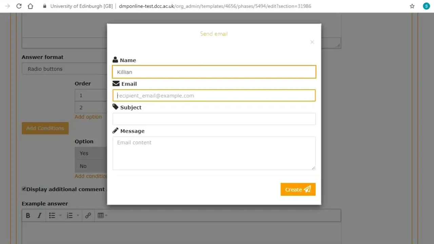This screenshot has width=434, height=244.
Task: Toggle Italic in Example answer editor
Action: pyautogui.click(x=39, y=216)
